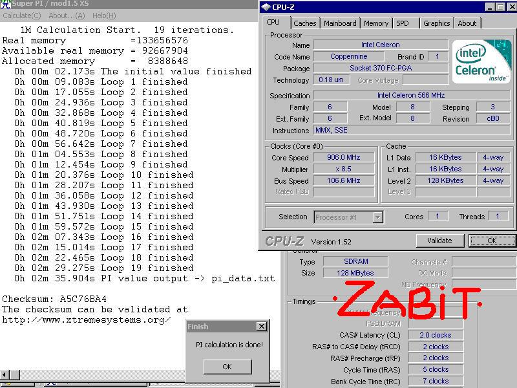Click the 0.18 um technology value

point(332,80)
